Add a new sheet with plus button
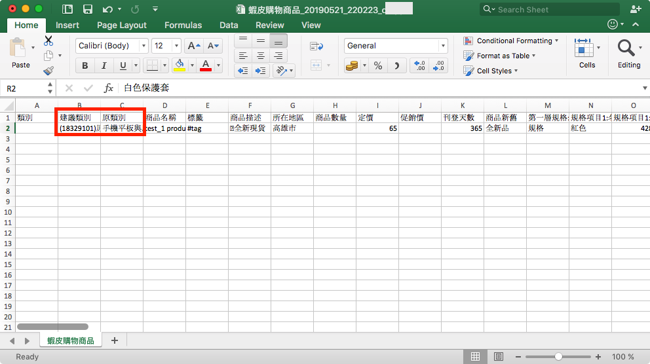 point(115,340)
